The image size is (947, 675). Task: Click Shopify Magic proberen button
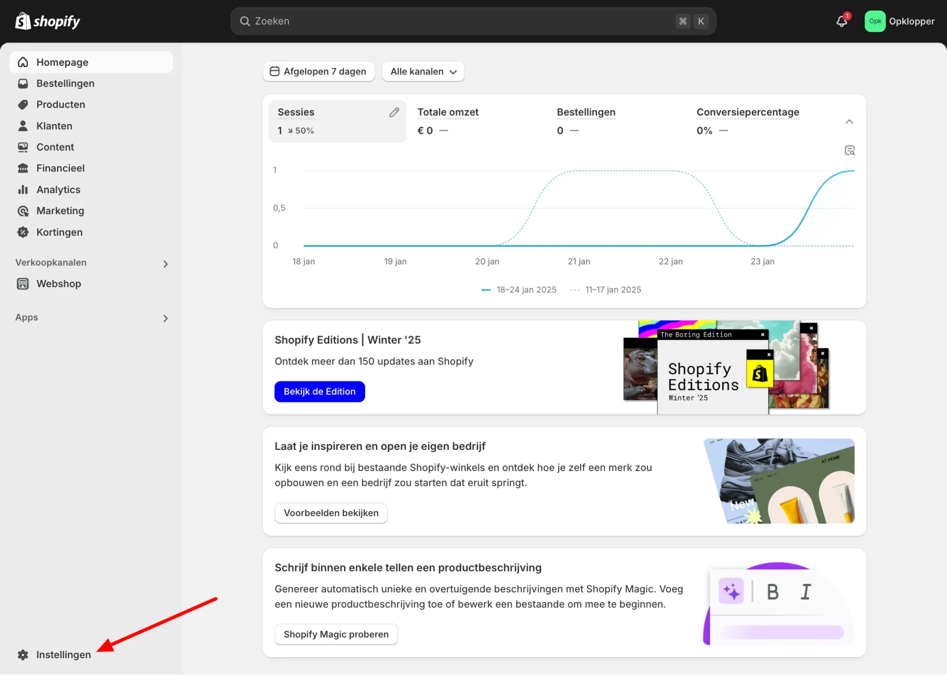(336, 634)
